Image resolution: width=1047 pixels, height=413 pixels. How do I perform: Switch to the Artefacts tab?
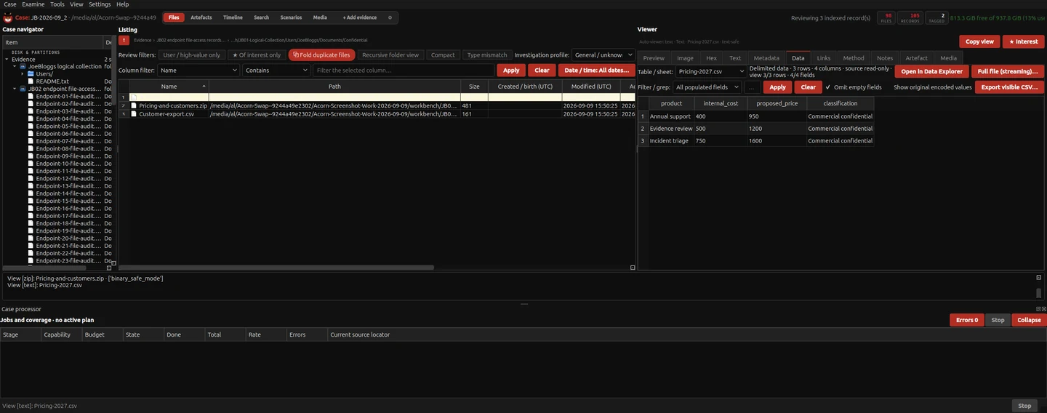coord(201,17)
